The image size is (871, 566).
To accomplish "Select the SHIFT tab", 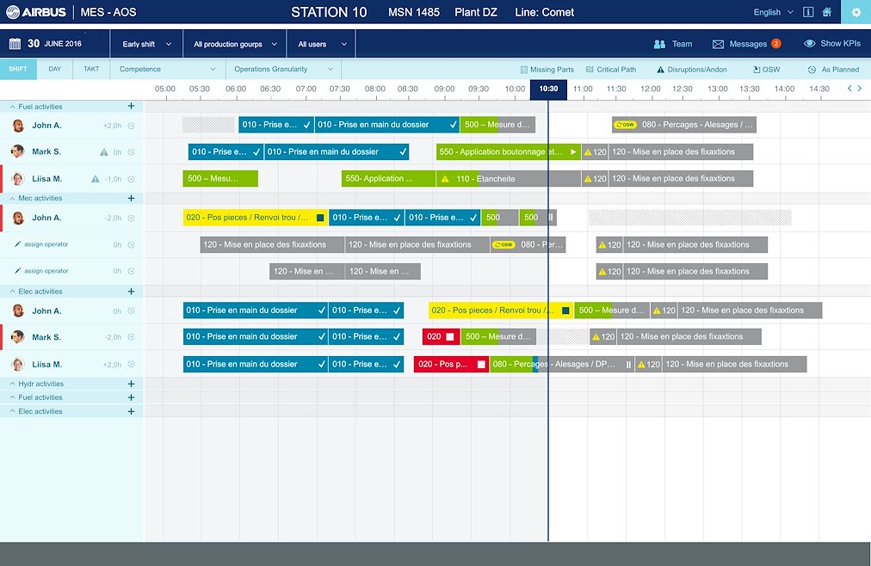I will [x=18, y=70].
